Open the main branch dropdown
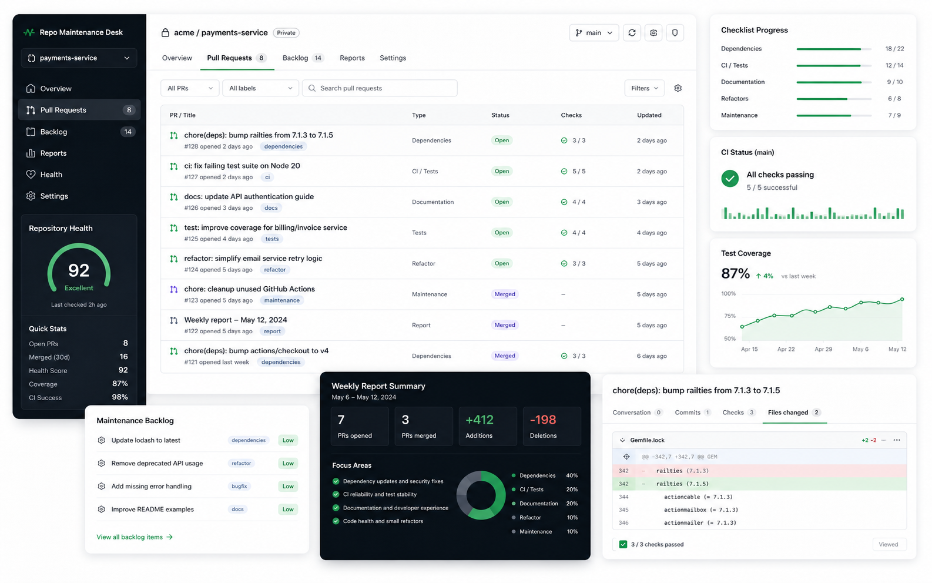Image resolution: width=932 pixels, height=583 pixels. point(594,33)
